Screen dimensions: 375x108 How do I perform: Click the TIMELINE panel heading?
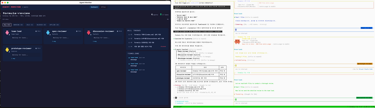pyautogui.click(x=133, y=53)
